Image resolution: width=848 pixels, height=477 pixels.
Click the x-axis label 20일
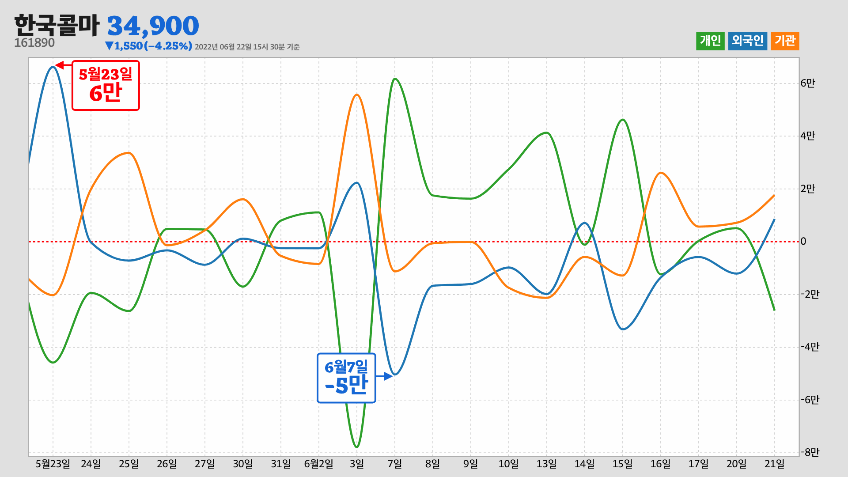coord(737,464)
